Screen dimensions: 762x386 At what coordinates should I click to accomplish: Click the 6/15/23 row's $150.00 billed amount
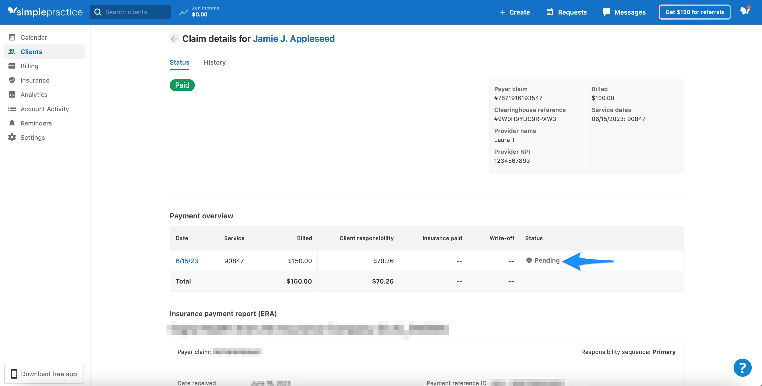300,261
